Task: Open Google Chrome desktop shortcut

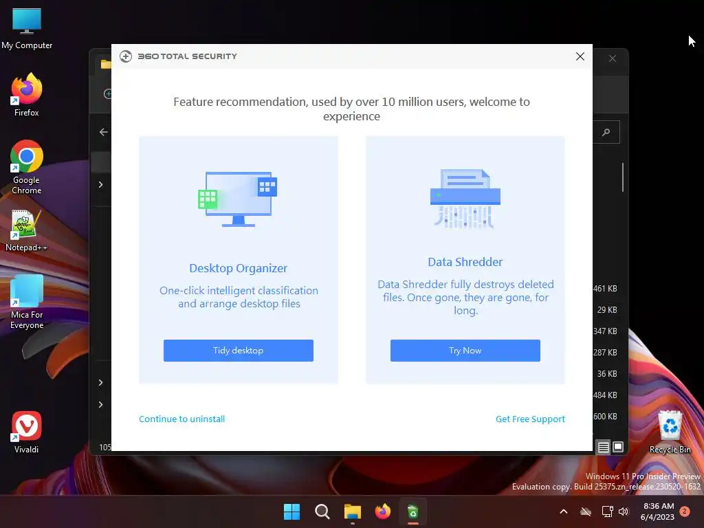Action: point(27,166)
